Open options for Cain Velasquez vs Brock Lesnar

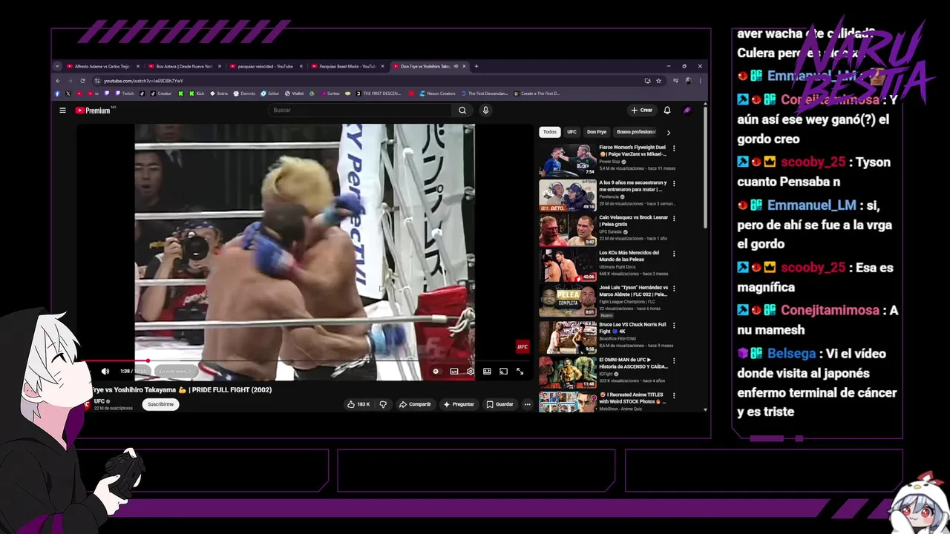coord(674,218)
